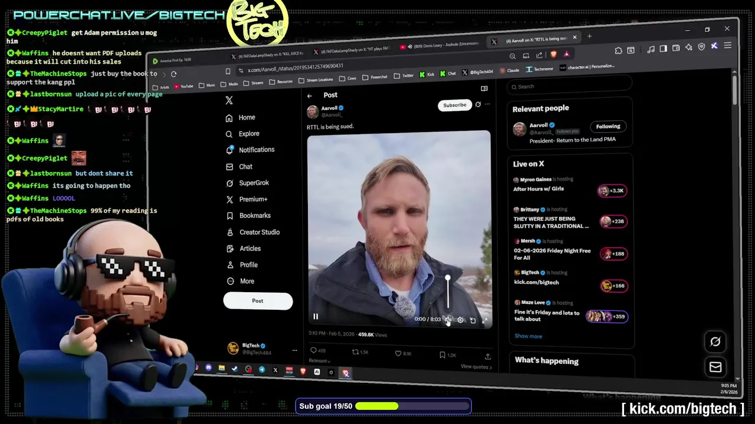Screen dimensions: 755x424
Task: Adjust the video volume slider
Action: tap(448, 292)
